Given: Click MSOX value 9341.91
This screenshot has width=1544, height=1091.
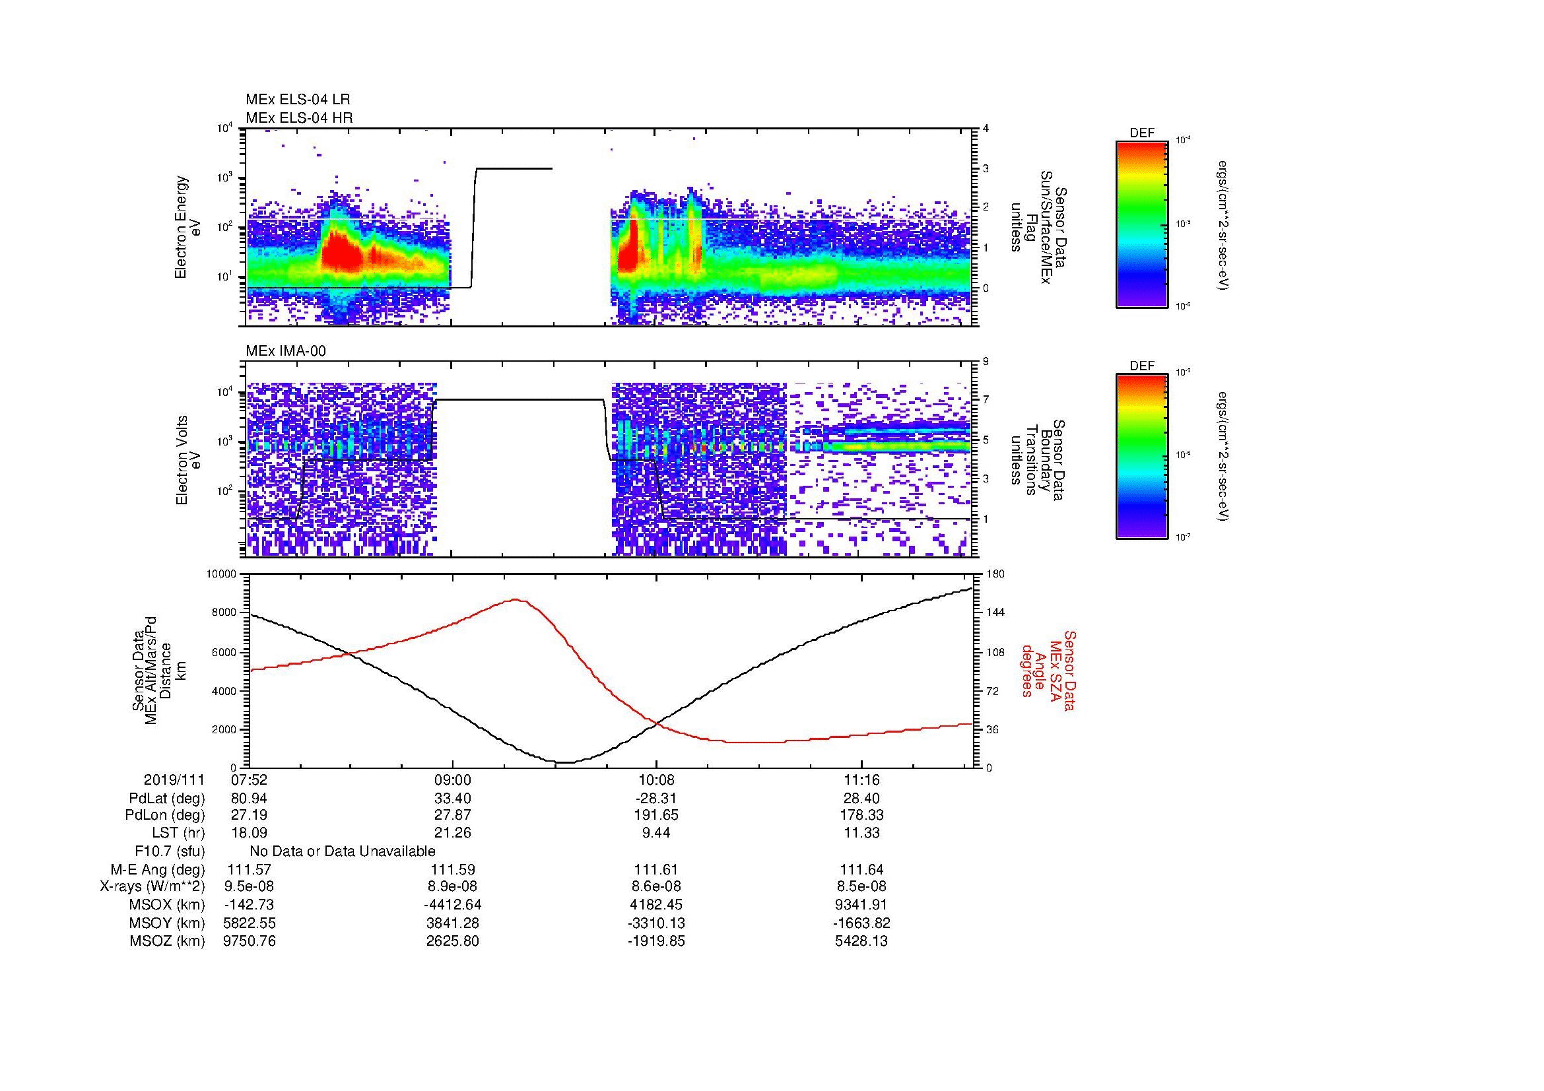Looking at the screenshot, I should 861,905.
